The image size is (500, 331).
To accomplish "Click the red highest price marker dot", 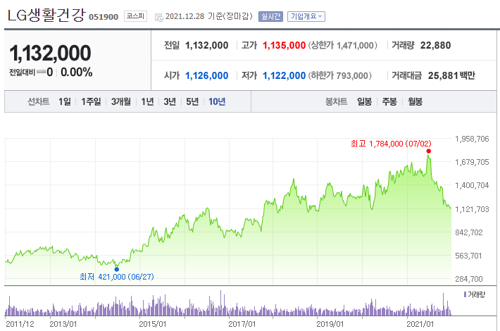I will click(x=429, y=151).
